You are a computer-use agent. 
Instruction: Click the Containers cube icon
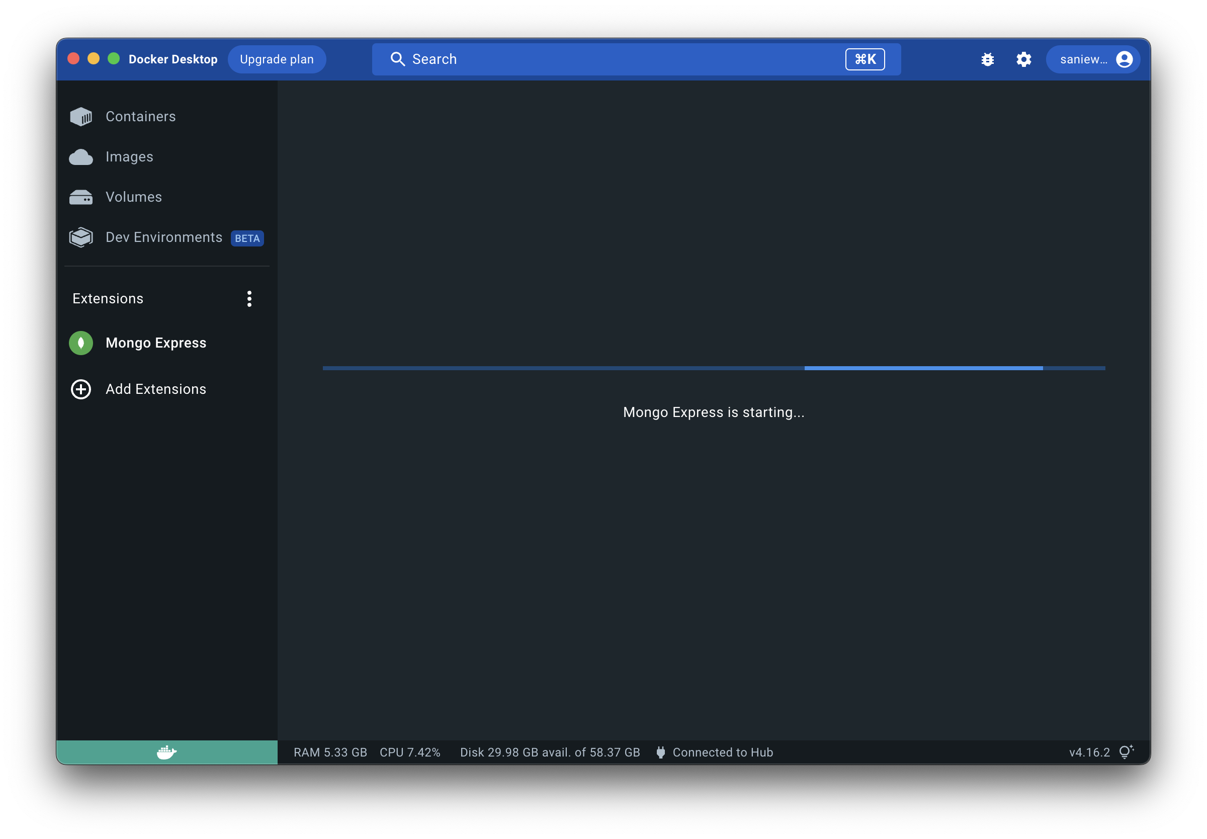coord(81,116)
